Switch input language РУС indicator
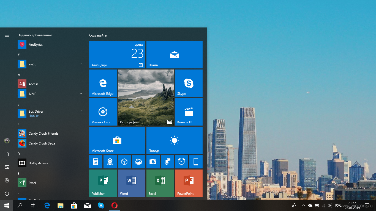The image size is (376, 211). point(338,206)
